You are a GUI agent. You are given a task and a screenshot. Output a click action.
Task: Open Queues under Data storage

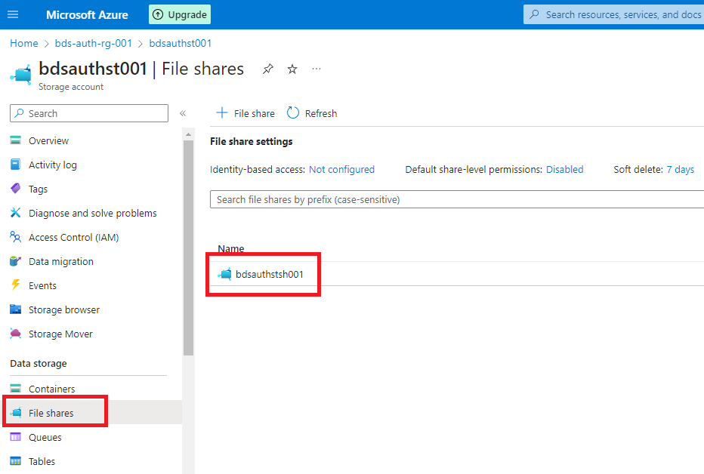point(45,438)
